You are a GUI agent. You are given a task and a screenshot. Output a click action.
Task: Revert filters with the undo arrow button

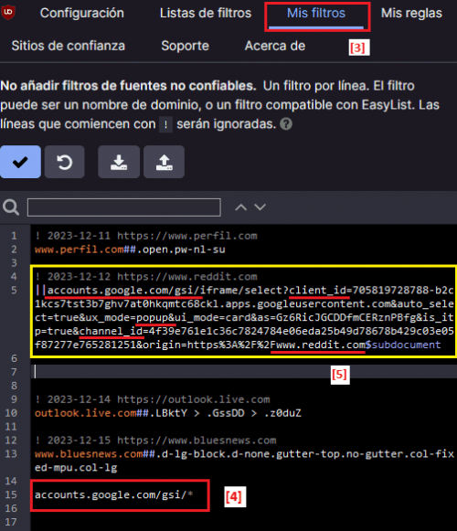point(64,162)
